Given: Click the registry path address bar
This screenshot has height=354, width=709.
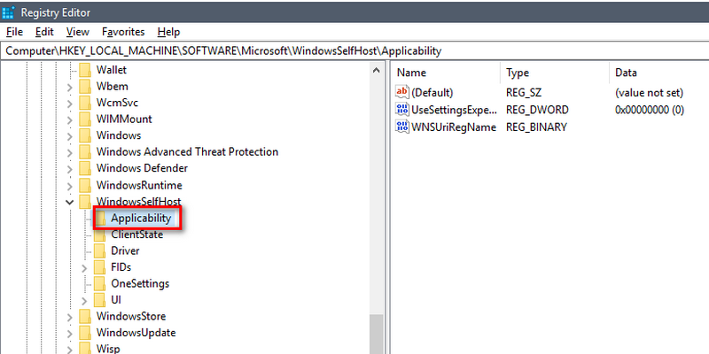Looking at the screenshot, I should (x=354, y=50).
